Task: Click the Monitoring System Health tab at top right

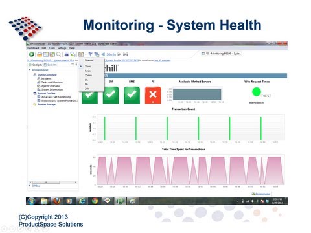Action: [222, 54]
